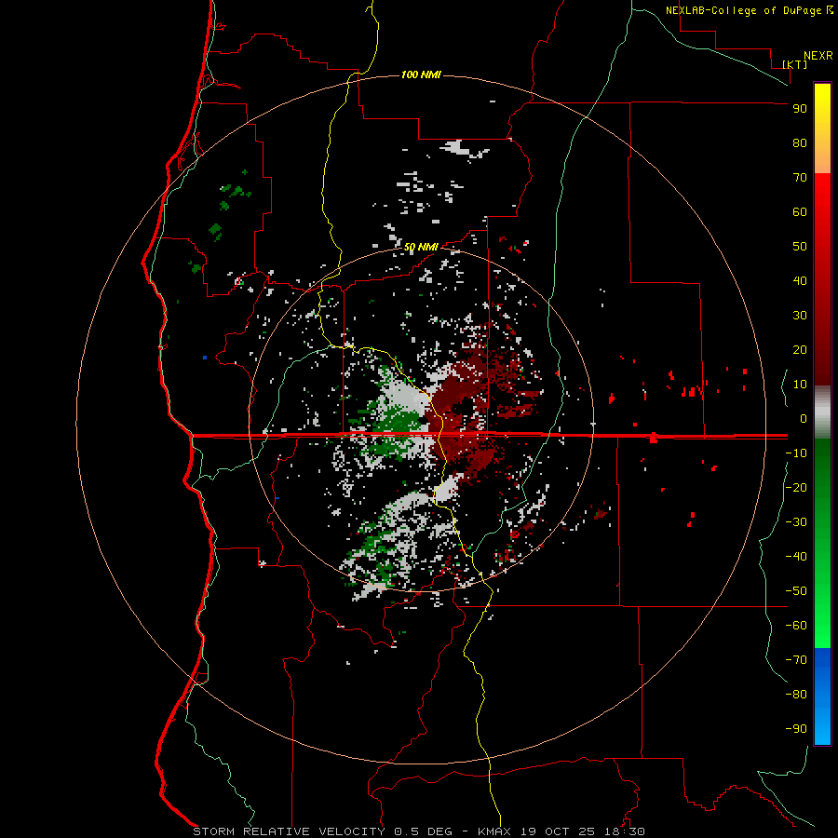Click the 70 value on velocity scale
The height and width of the screenshot is (838, 838).
(x=800, y=178)
